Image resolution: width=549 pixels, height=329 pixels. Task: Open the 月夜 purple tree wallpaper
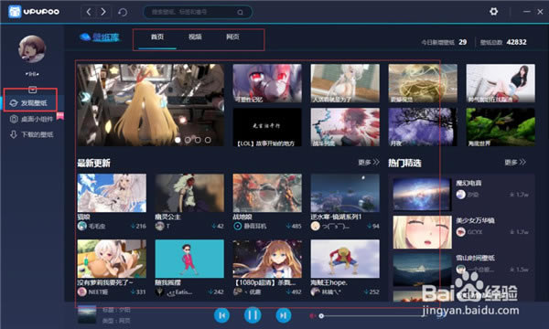coord(423,127)
